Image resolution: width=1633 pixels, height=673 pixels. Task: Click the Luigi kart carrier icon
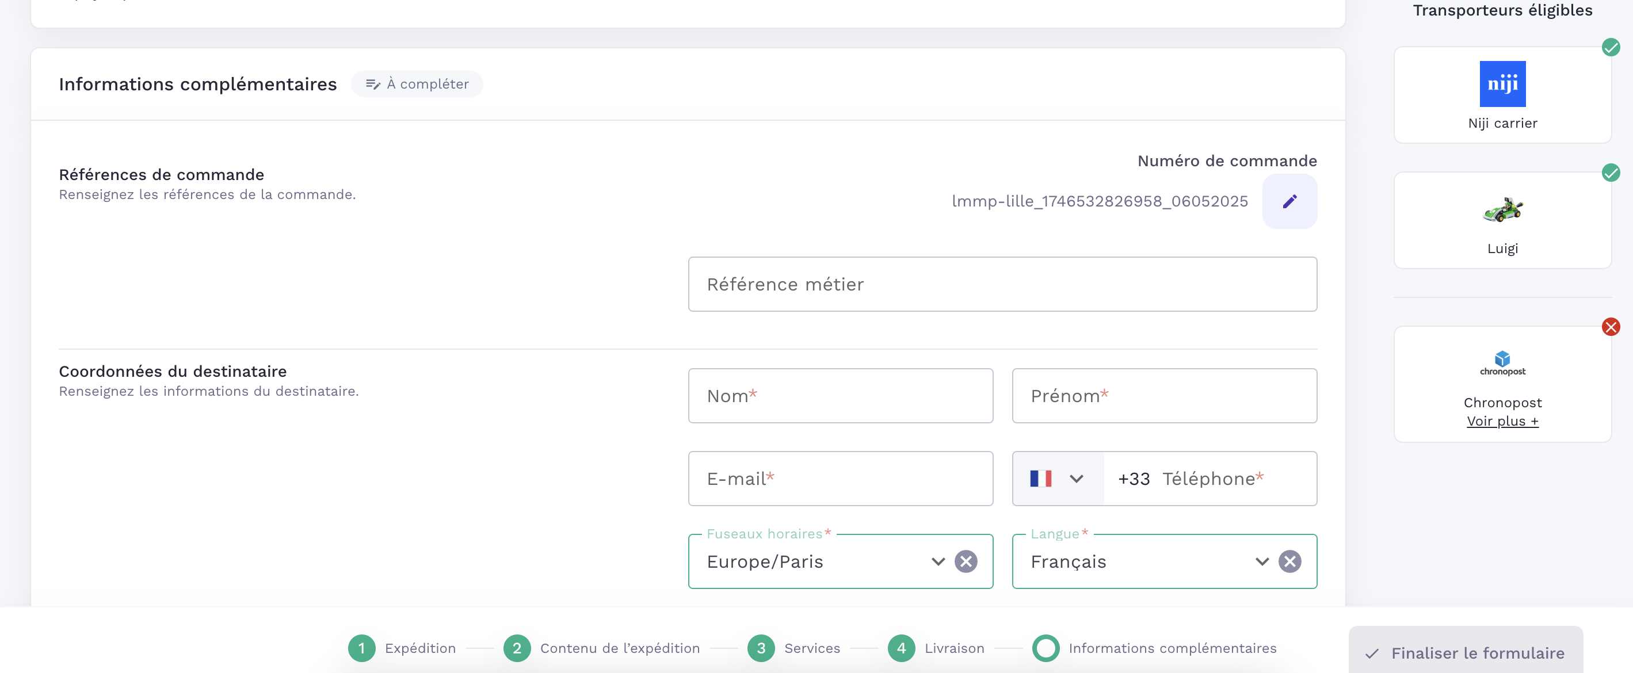click(1502, 210)
